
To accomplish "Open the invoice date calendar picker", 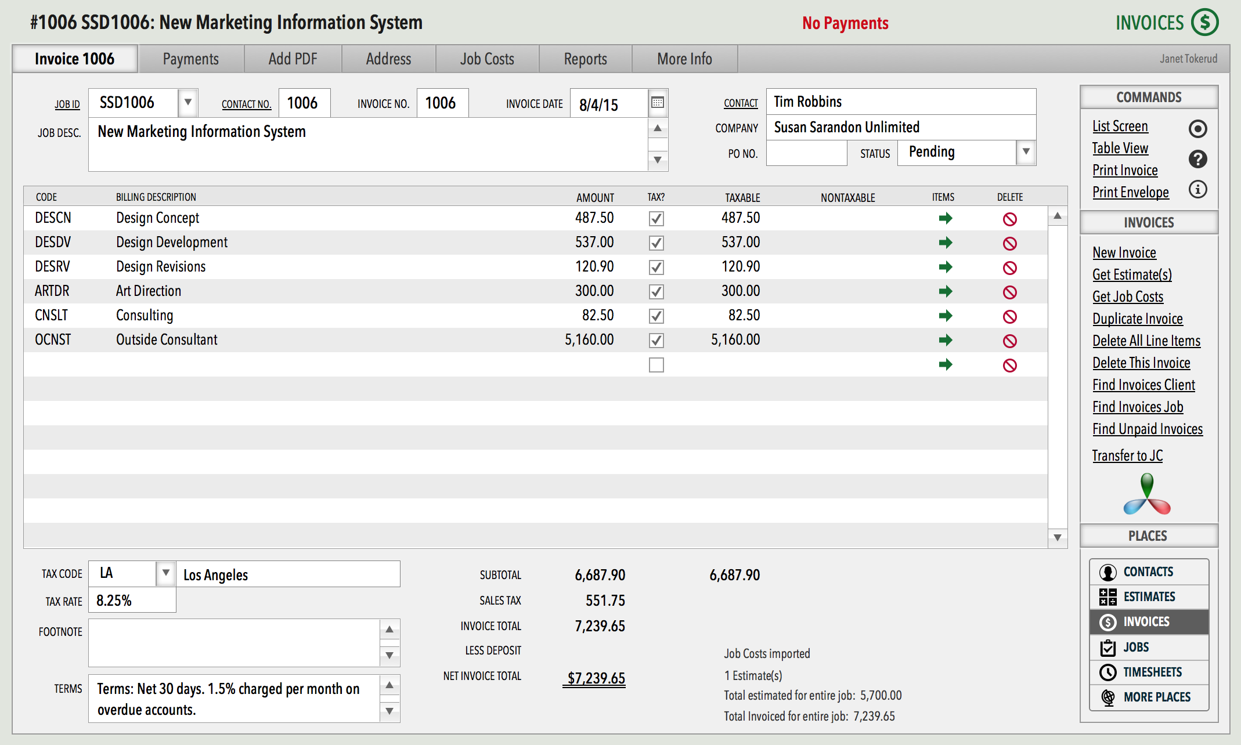I will click(657, 103).
